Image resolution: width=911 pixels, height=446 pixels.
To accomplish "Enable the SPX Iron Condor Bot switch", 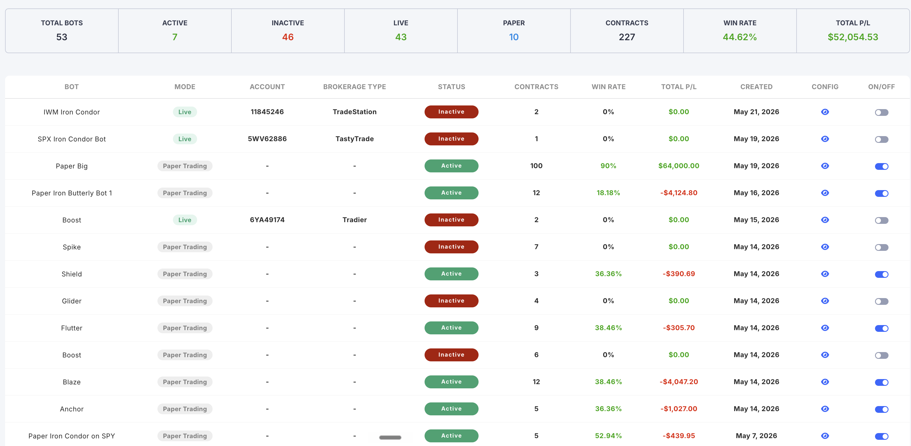I will (x=881, y=139).
